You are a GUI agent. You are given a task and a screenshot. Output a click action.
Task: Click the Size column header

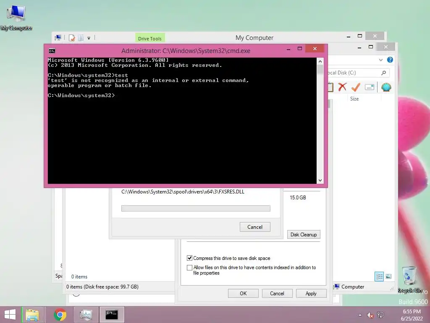[x=354, y=98]
